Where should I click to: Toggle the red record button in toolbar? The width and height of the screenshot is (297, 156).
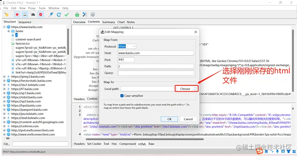(17, 14)
